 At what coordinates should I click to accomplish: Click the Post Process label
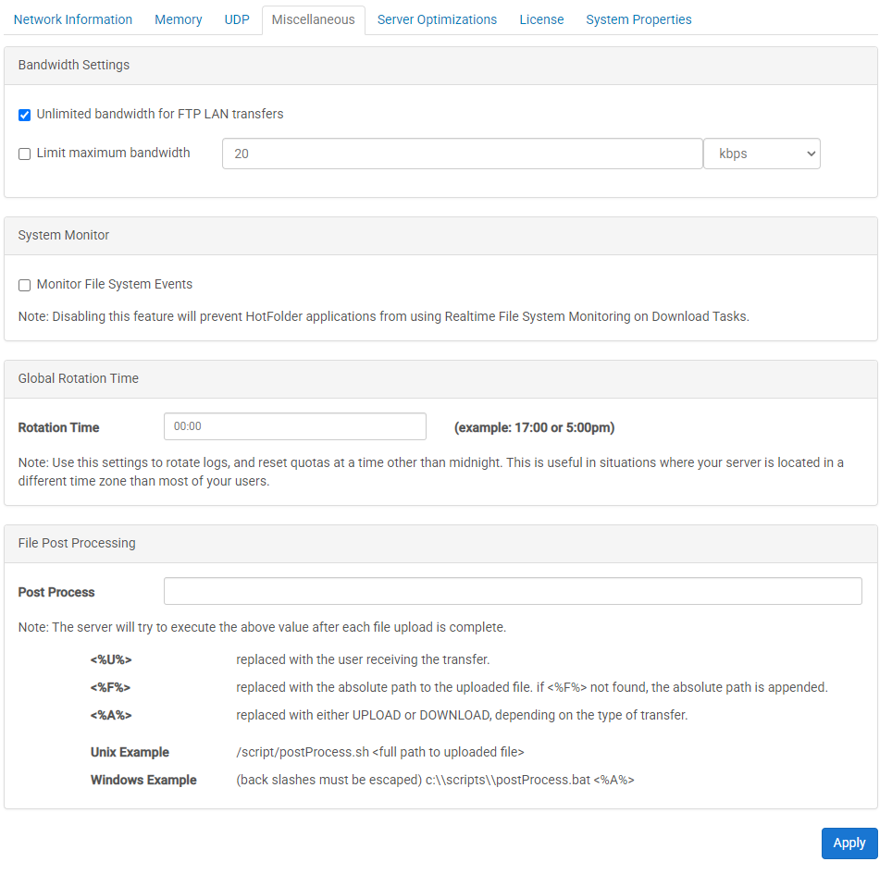pos(56,593)
